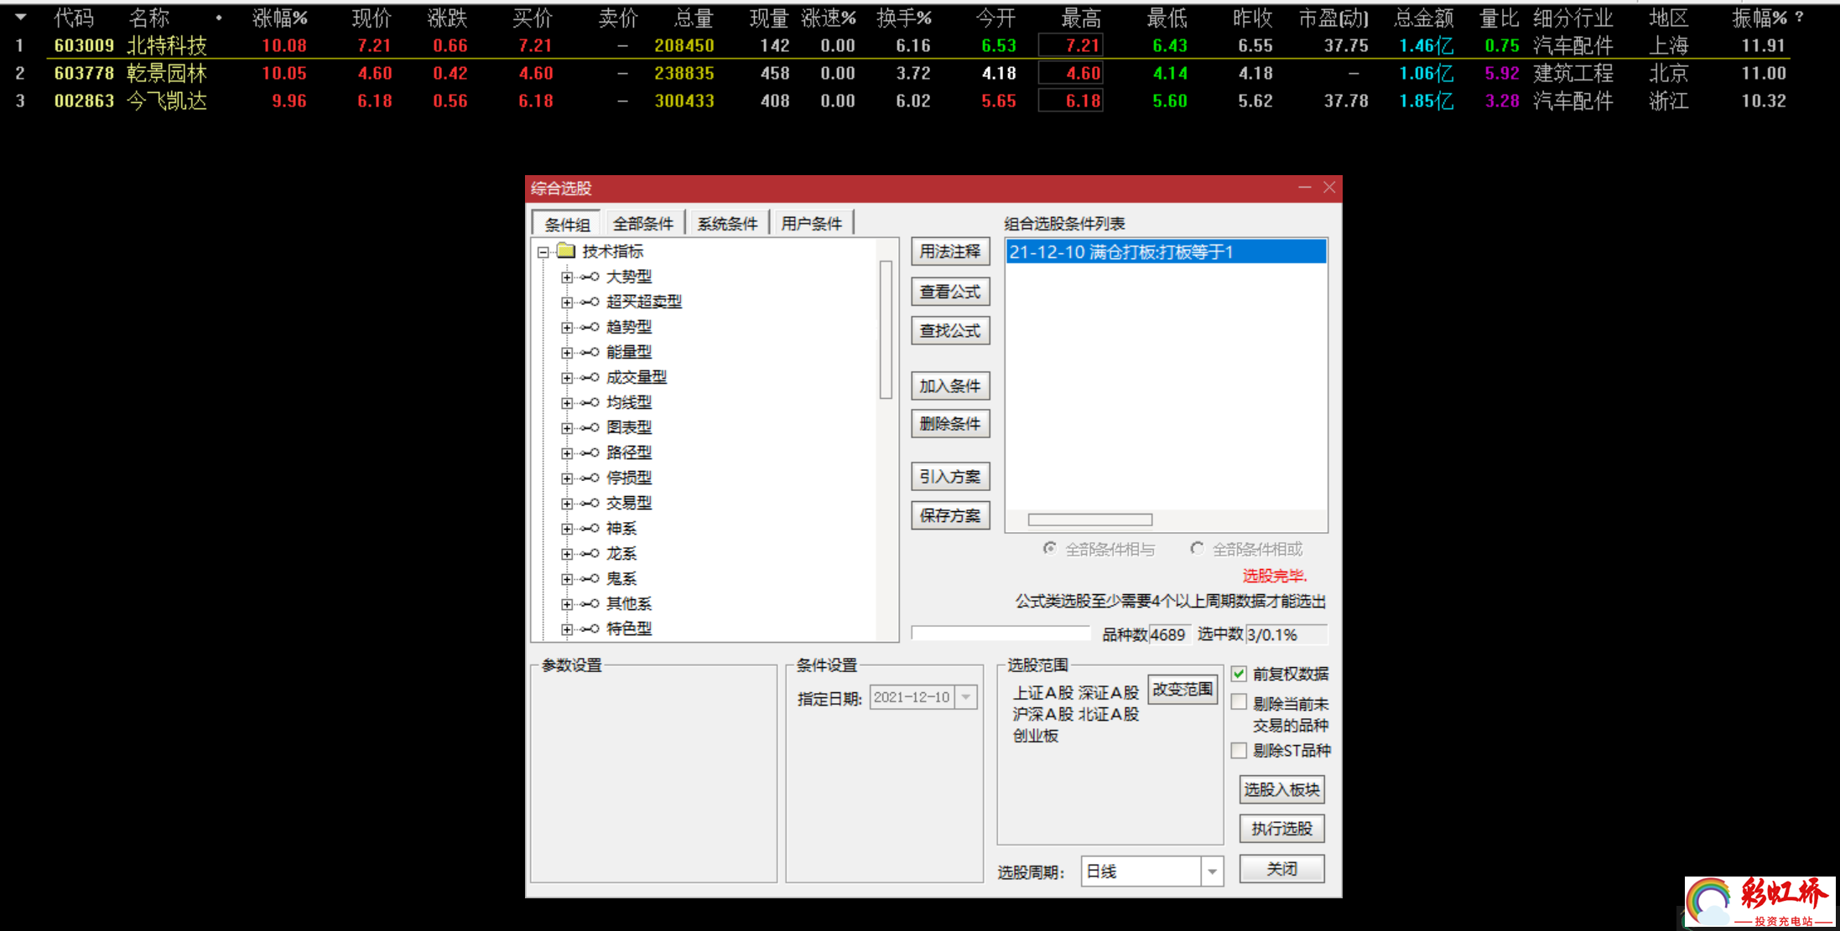
Task: Sort by the 量比 column header
Action: [x=1499, y=18]
